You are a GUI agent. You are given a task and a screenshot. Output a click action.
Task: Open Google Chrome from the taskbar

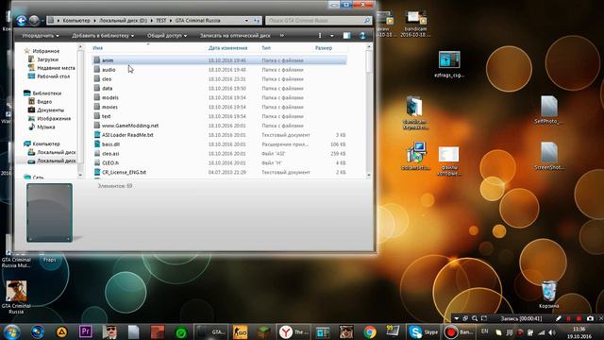(370, 331)
